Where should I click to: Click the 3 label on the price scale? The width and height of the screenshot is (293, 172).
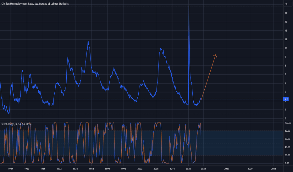click(285, 109)
